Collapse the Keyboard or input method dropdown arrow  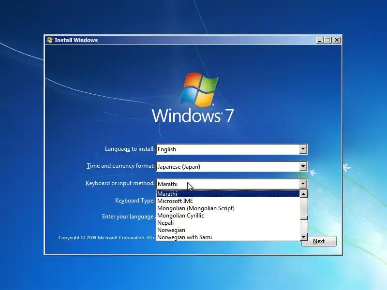pyautogui.click(x=303, y=184)
